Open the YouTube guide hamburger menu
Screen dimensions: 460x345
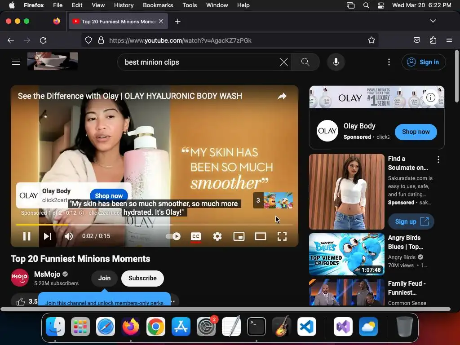tap(16, 62)
